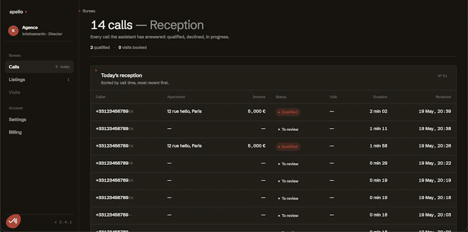This screenshot has width=468, height=232.
Task: Open the call received 19 May 20:38
Action: click(x=273, y=129)
